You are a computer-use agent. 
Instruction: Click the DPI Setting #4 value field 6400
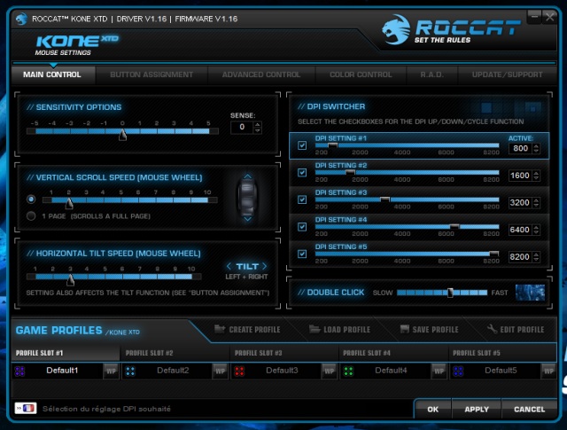click(520, 230)
